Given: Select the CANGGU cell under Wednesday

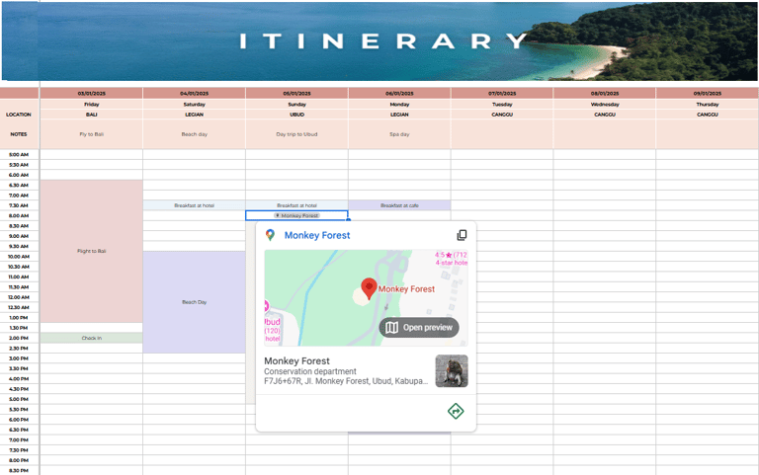Looking at the screenshot, I should 605,115.
